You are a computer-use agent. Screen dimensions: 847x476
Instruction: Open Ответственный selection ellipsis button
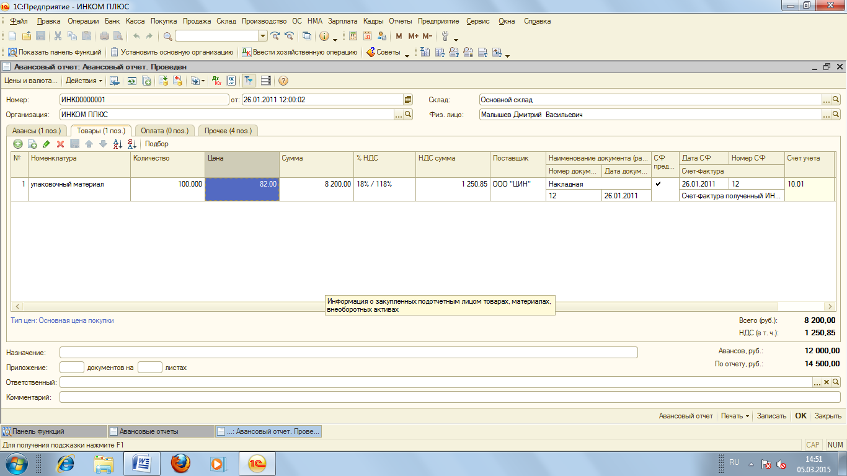(817, 382)
